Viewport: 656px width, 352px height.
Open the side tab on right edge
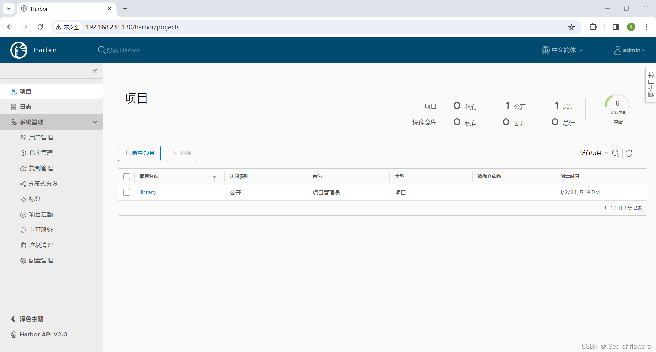(x=651, y=85)
